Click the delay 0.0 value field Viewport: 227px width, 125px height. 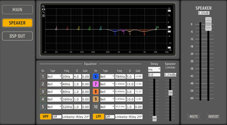tap(154, 75)
